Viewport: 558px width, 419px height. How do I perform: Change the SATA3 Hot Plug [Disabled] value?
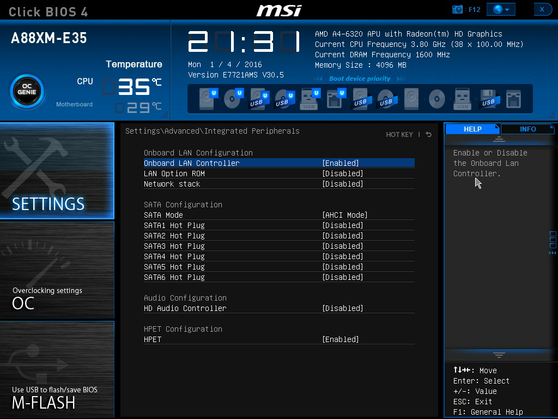(x=343, y=246)
